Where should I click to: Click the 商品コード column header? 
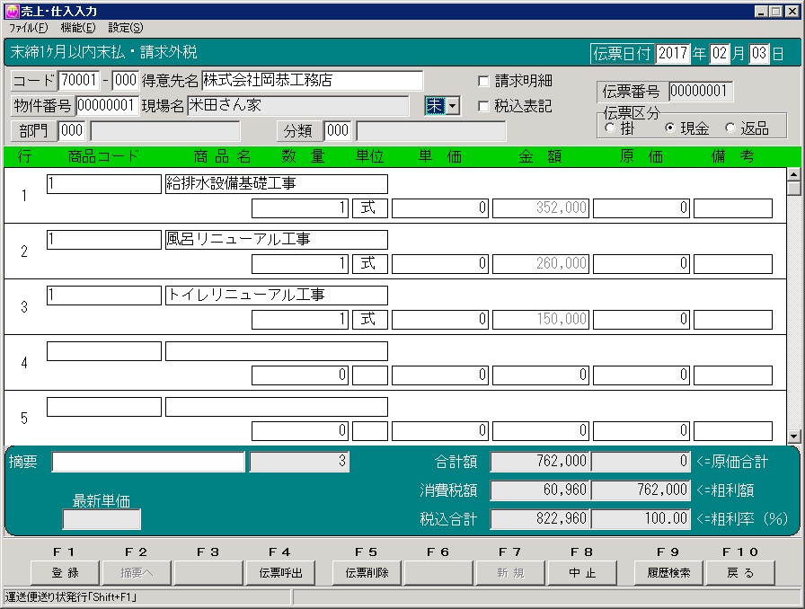tap(103, 156)
